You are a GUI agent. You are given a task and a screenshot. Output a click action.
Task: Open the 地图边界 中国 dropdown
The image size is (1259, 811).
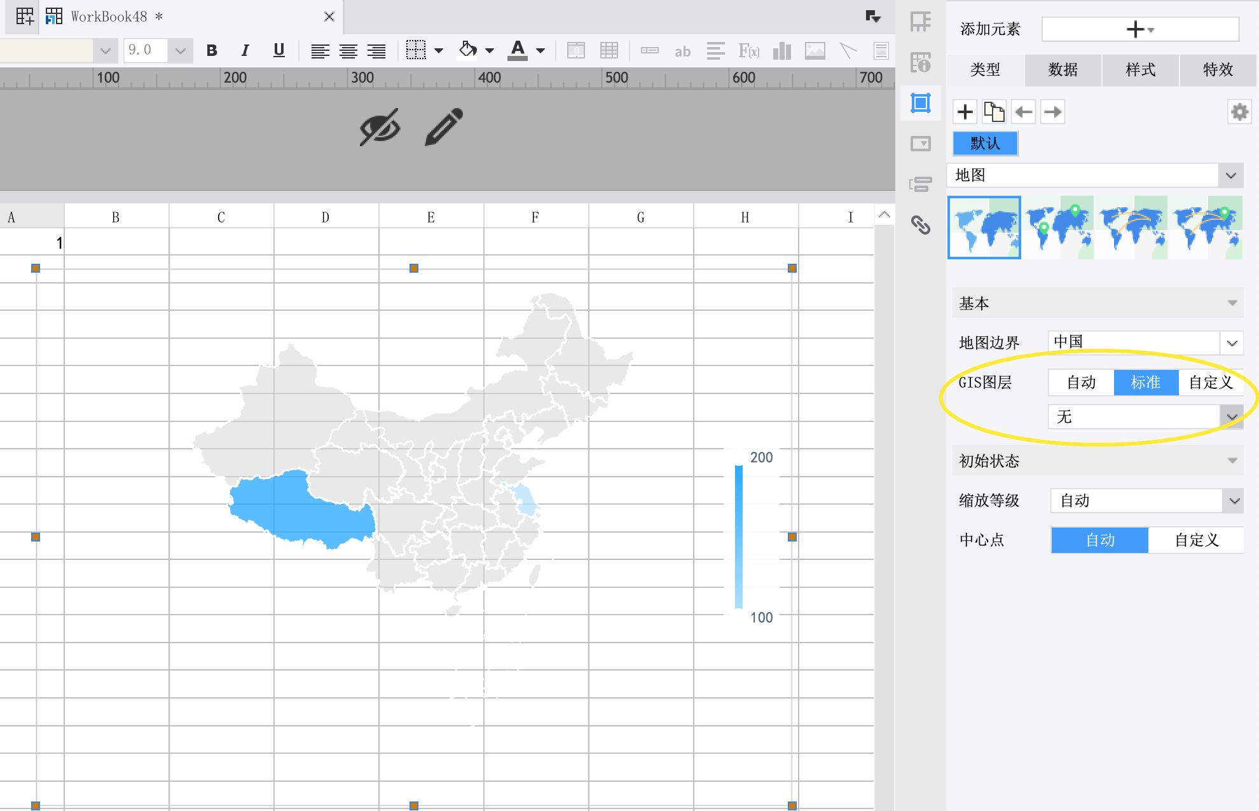[1145, 342]
